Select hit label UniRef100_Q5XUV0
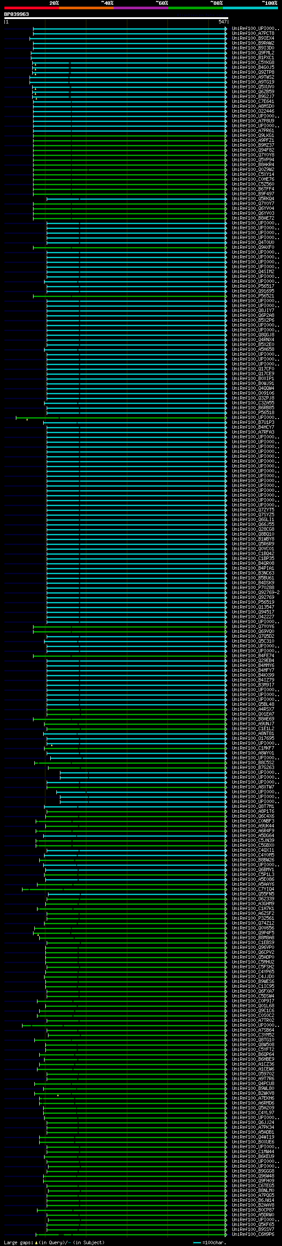Viewport: 282px width, 1246px height. point(253,87)
